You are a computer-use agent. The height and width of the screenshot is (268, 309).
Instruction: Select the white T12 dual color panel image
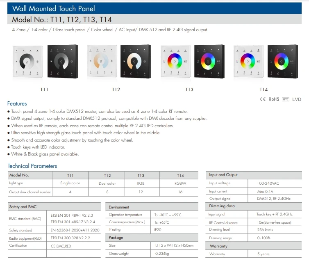(x=102, y=61)
